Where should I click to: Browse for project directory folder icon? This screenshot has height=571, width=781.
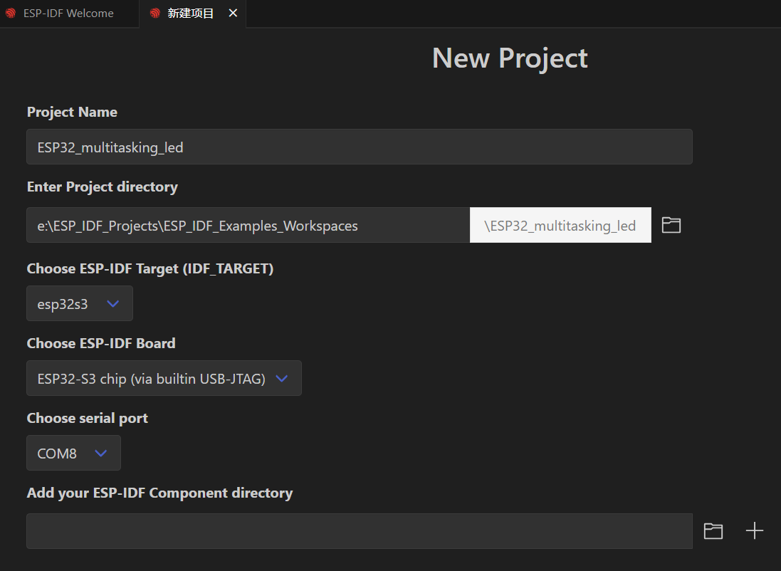671,225
